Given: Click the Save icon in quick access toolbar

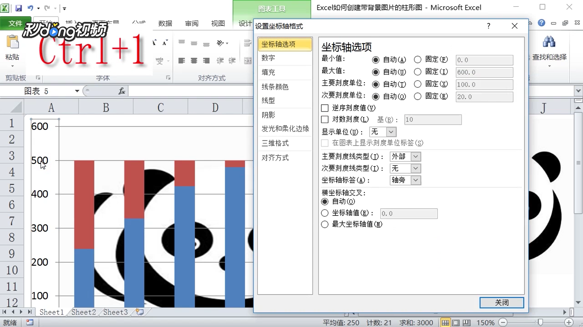Looking at the screenshot, I should click(18, 8).
